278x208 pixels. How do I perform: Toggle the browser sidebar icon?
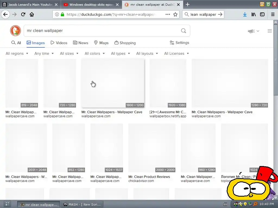pos(262,14)
